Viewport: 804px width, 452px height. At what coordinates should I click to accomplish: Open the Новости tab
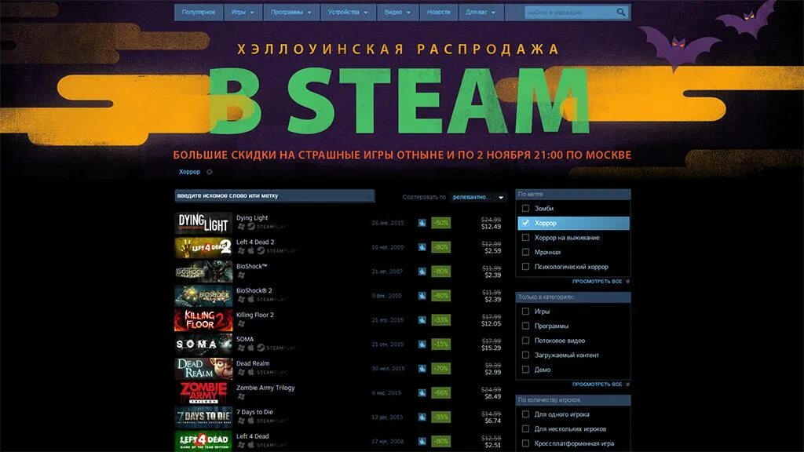click(438, 13)
